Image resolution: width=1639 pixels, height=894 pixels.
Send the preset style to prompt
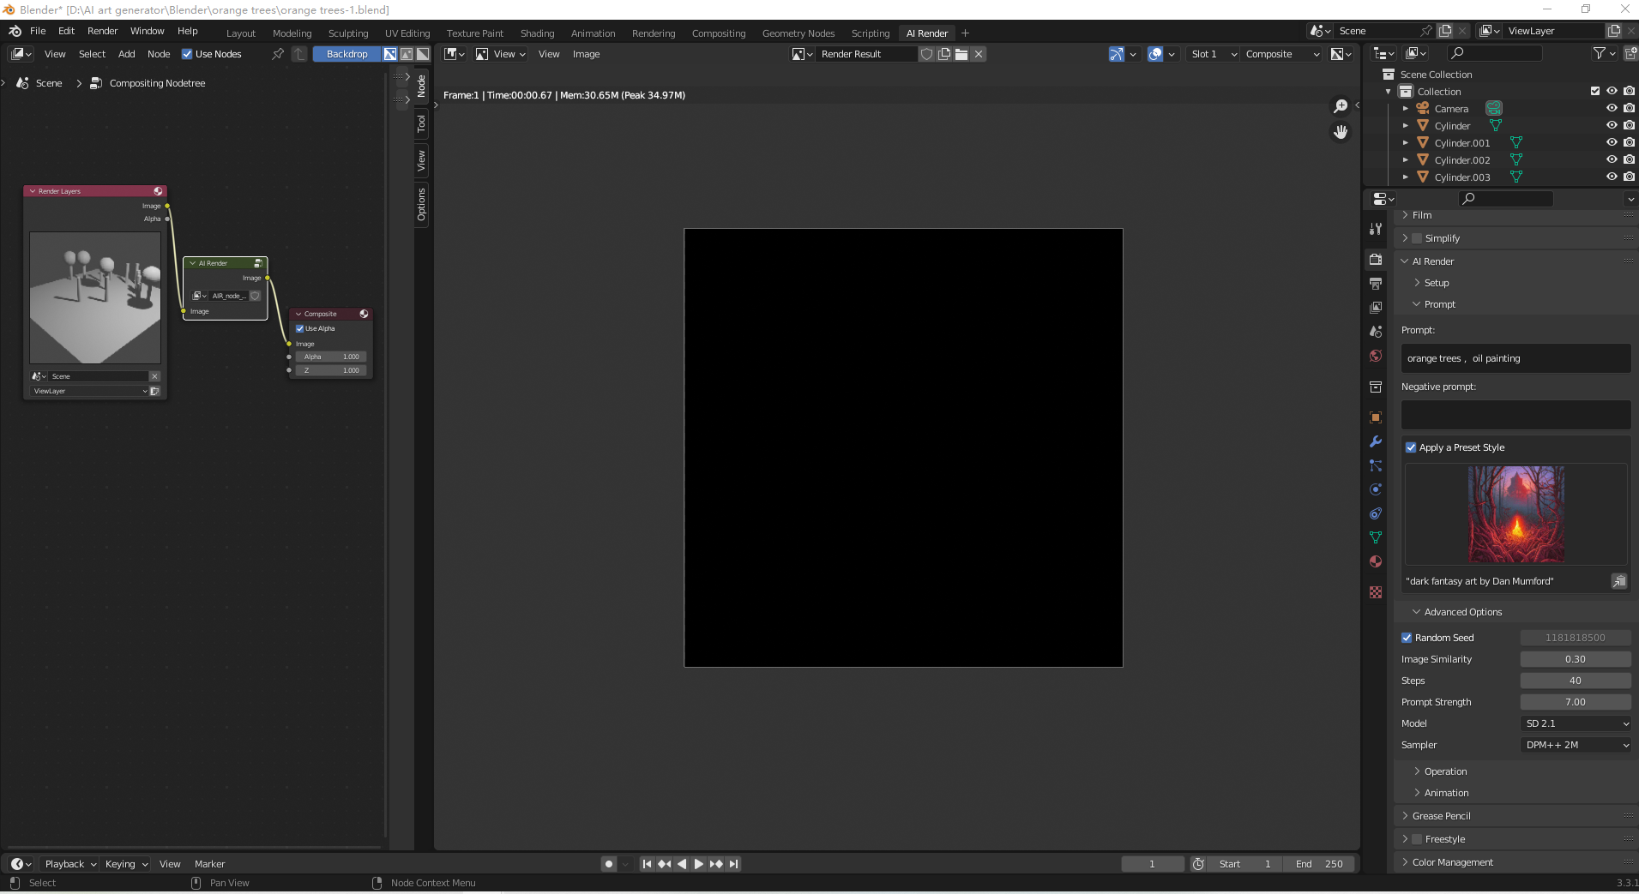click(x=1619, y=581)
